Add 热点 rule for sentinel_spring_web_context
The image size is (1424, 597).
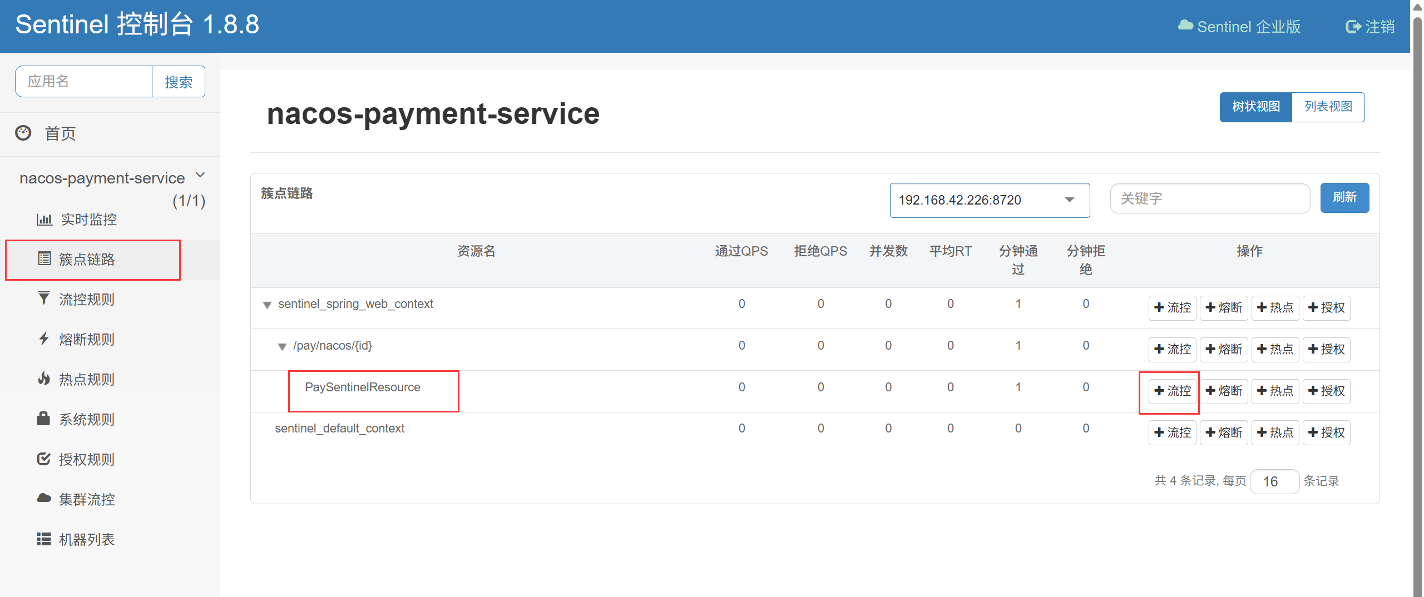coord(1275,307)
